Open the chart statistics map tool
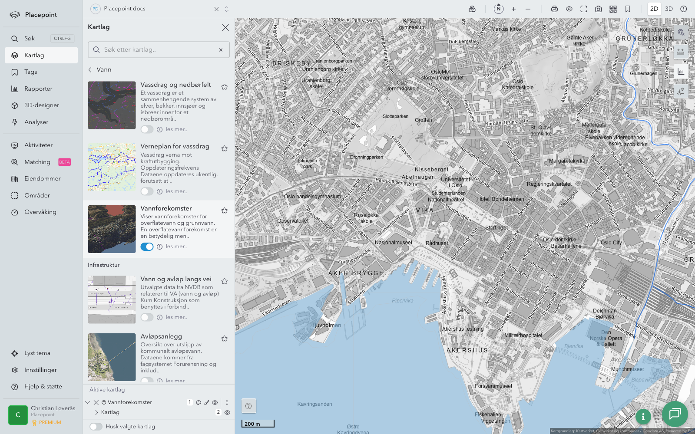Screen dimensions: 695x434 point(680,72)
